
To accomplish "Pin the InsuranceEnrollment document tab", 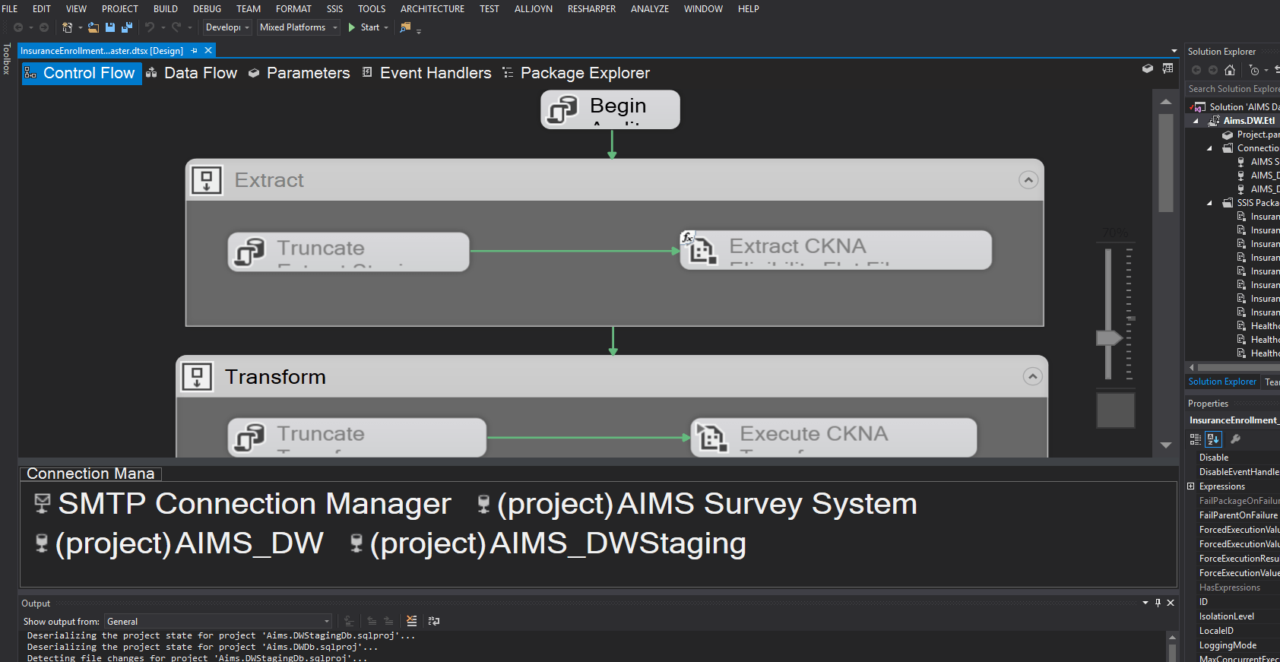I will (x=195, y=51).
